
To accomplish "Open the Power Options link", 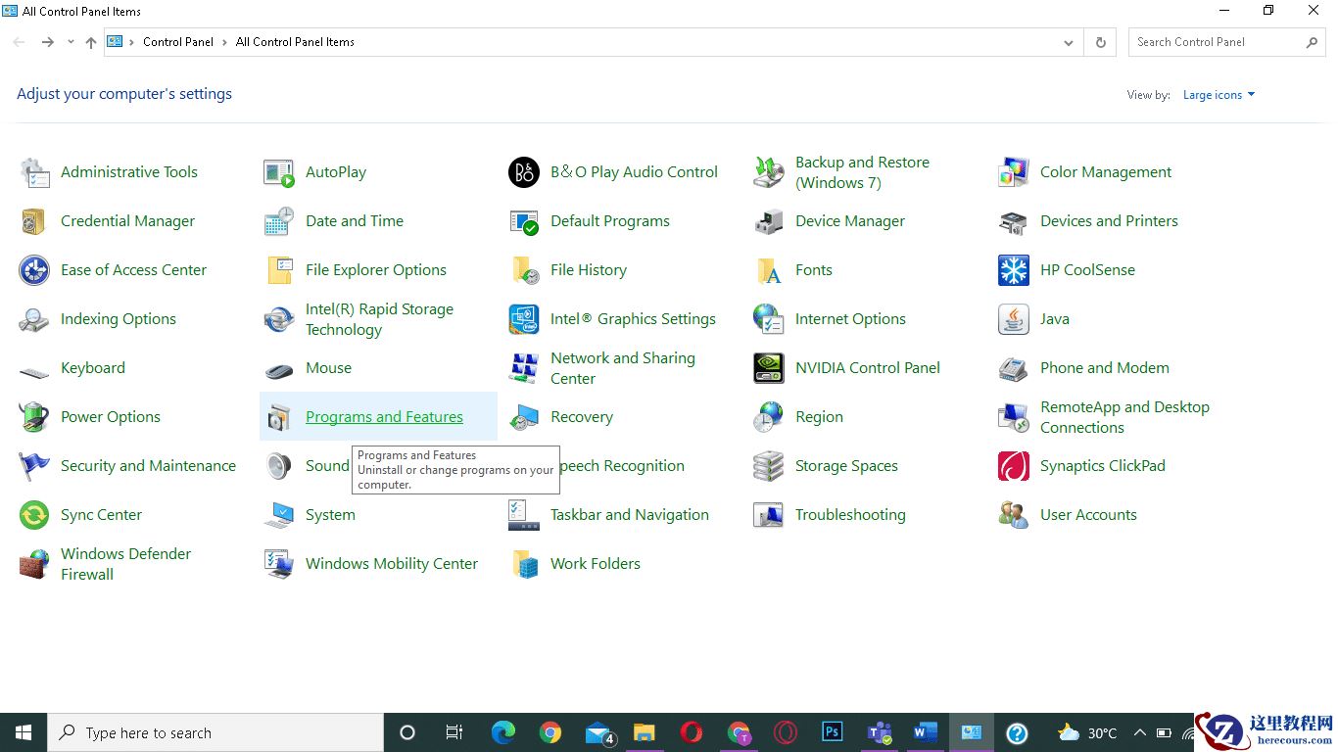I will 110,417.
